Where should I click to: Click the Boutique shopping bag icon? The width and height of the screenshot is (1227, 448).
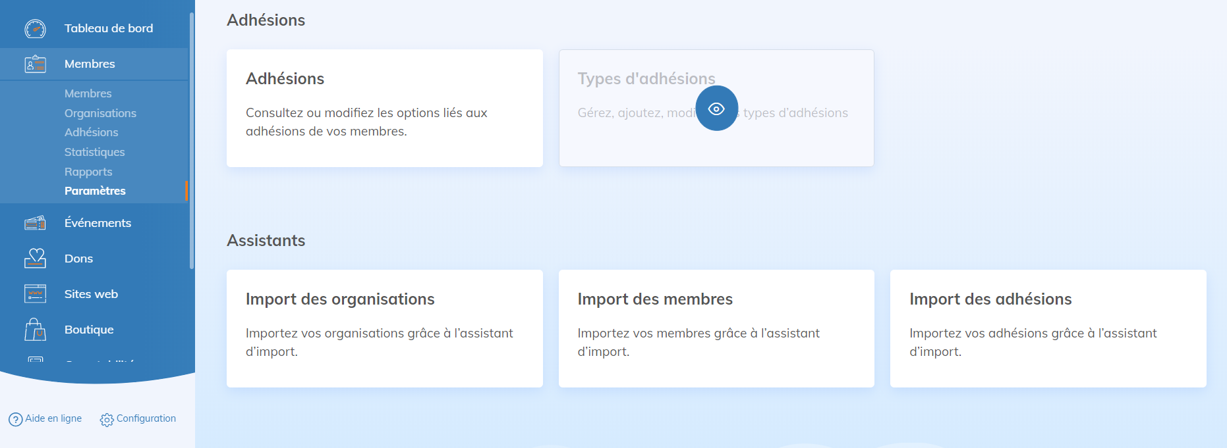tap(35, 330)
